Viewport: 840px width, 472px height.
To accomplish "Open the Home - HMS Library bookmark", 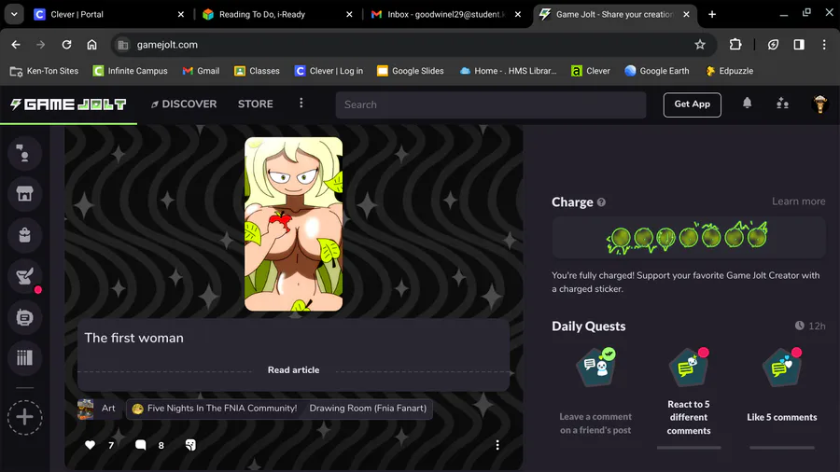I will pyautogui.click(x=509, y=71).
